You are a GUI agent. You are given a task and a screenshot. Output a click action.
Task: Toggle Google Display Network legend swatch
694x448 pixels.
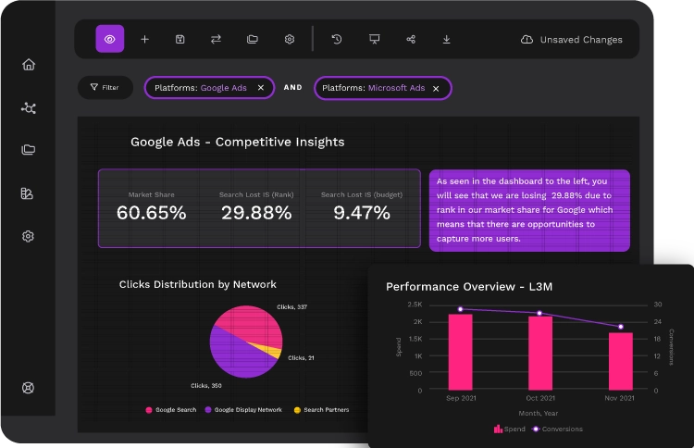208,410
